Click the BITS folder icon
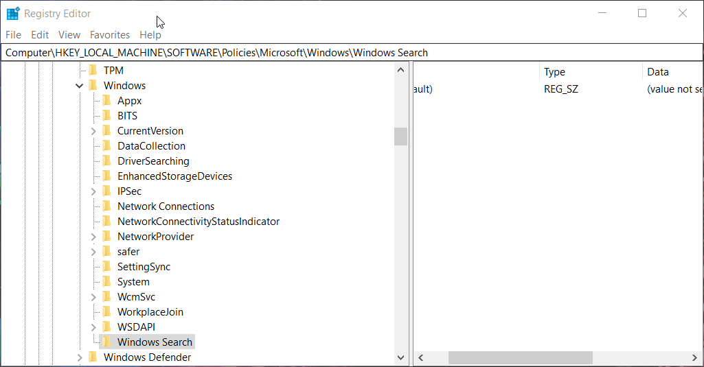 click(107, 116)
